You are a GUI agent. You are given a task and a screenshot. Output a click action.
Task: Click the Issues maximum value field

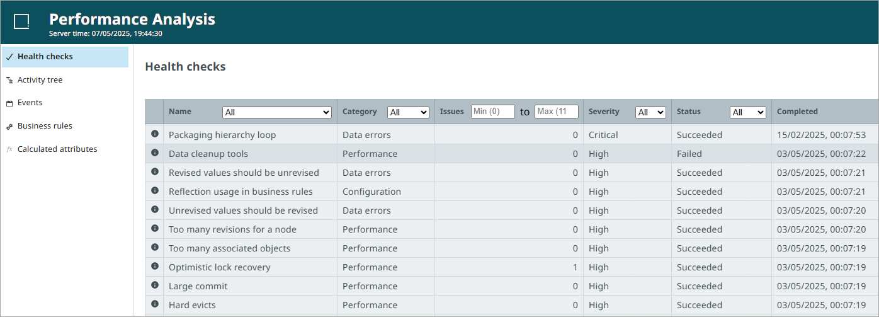click(x=557, y=112)
